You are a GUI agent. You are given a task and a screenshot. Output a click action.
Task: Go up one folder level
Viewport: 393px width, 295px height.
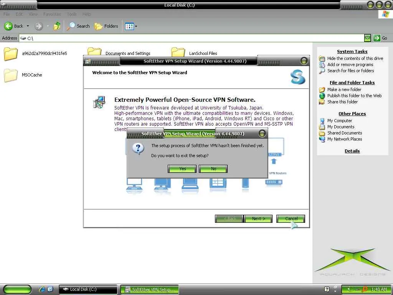(x=57, y=26)
